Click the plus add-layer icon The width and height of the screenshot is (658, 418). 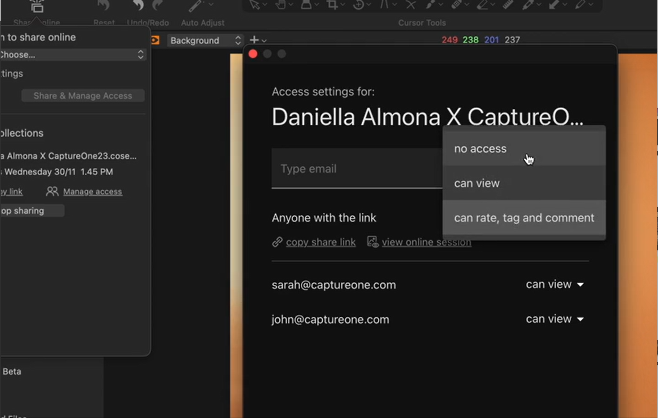pyautogui.click(x=254, y=40)
